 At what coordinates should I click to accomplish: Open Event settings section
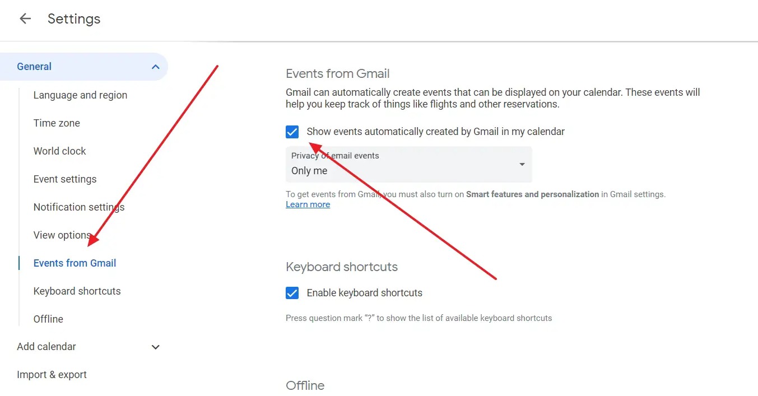pyautogui.click(x=65, y=179)
